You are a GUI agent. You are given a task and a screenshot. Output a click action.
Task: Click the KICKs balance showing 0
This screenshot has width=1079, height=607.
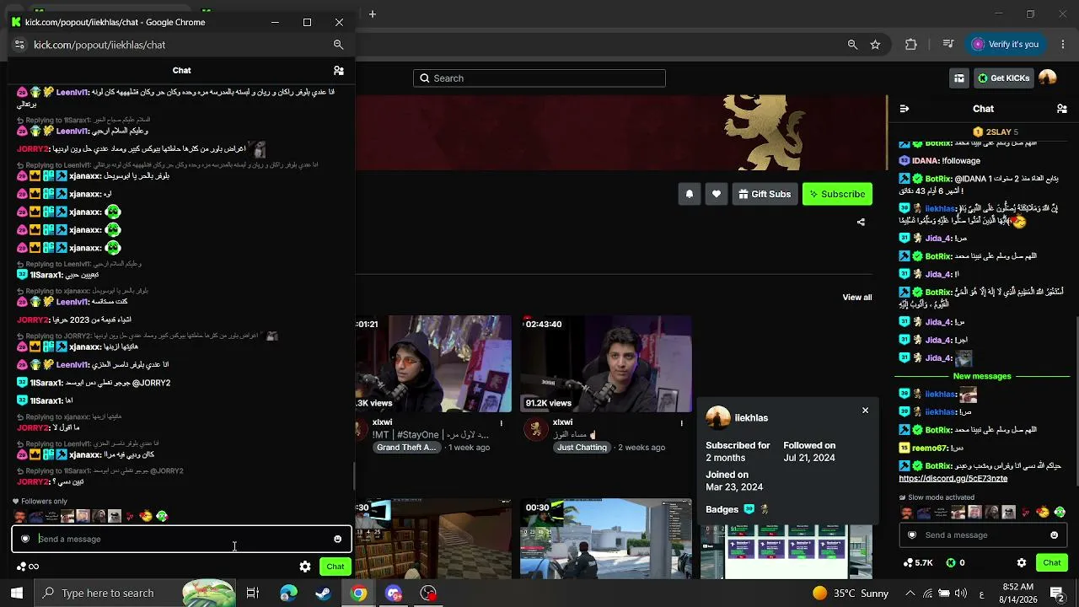956,563
